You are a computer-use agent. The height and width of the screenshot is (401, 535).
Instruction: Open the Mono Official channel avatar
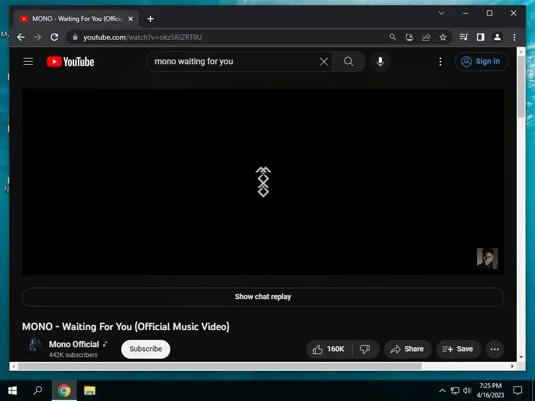[x=33, y=348]
